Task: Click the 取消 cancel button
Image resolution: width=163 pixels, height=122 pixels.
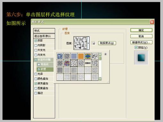Action: click(141, 36)
